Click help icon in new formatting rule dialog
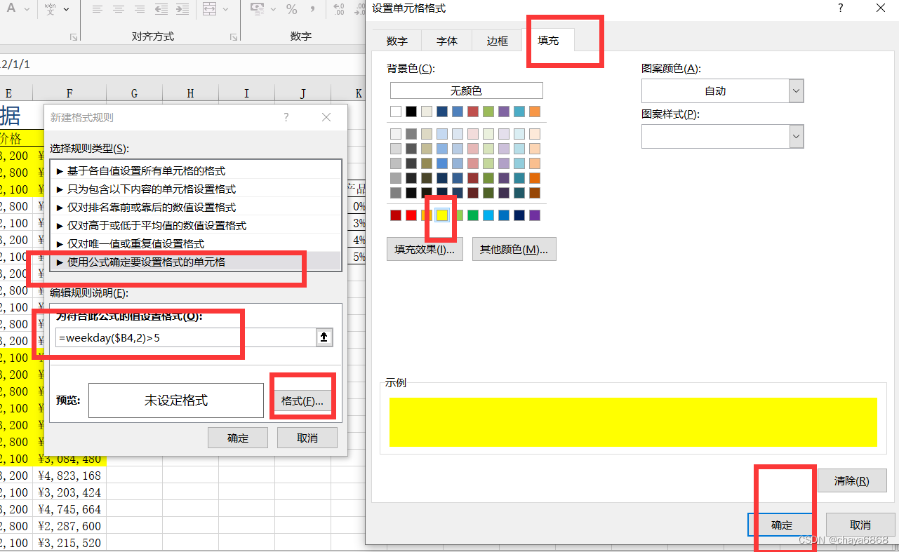Viewport: 899px width, 552px height. pos(286,117)
